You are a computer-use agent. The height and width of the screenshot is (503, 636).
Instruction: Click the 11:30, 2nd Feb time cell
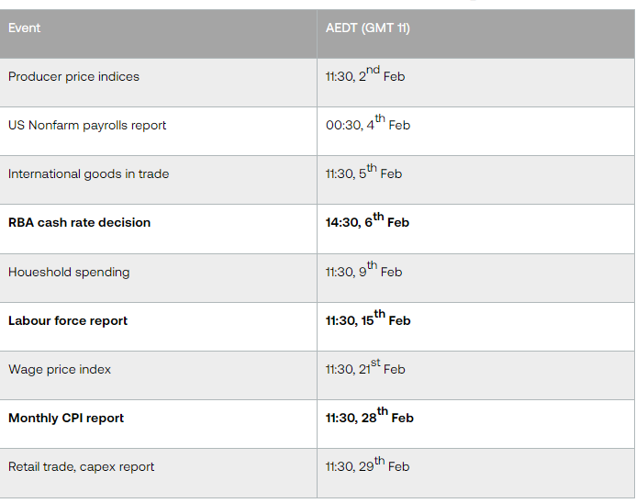coord(365,77)
